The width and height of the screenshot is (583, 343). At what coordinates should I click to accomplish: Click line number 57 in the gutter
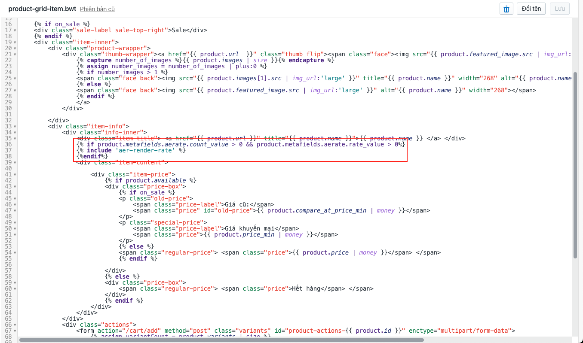(9, 270)
